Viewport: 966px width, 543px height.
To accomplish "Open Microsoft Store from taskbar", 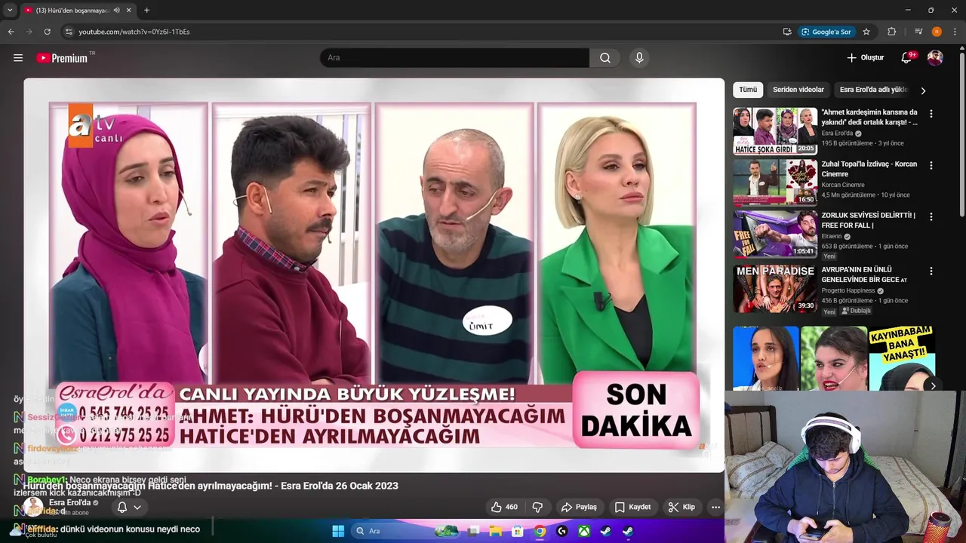I will [518, 531].
